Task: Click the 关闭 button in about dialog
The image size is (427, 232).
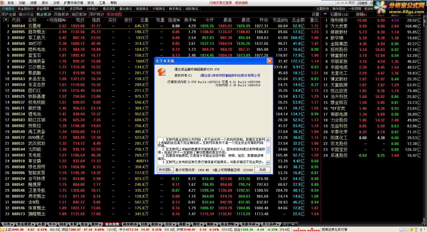Action: pyautogui.click(x=262, y=170)
